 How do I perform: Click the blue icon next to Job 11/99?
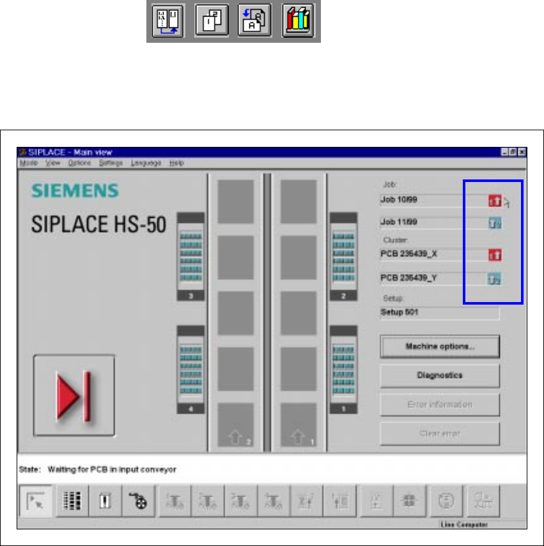pyautogui.click(x=495, y=223)
